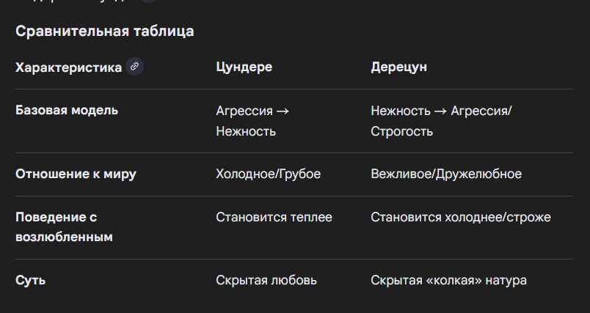Select the Суть row label
This screenshot has width=590, height=313.
(31, 280)
